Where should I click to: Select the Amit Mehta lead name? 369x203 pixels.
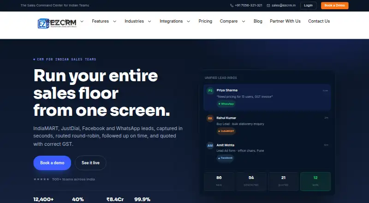pos(225,145)
